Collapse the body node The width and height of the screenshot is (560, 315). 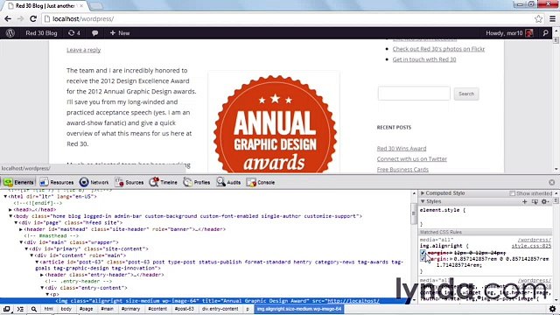pyautogui.click(x=10, y=216)
